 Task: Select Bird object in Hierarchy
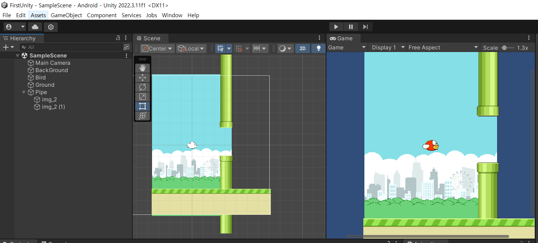[41, 78]
